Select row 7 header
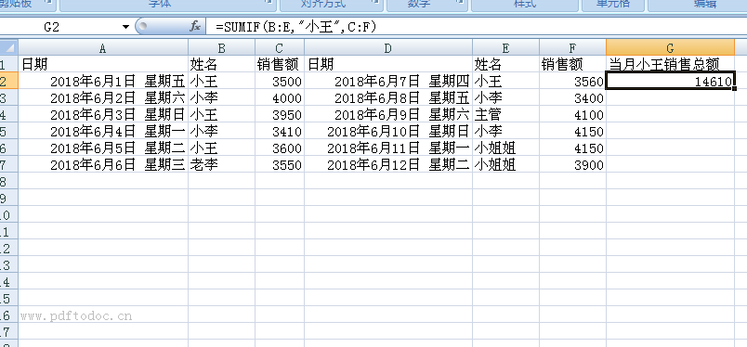Image resolution: width=747 pixels, height=347 pixels. pos(9,165)
